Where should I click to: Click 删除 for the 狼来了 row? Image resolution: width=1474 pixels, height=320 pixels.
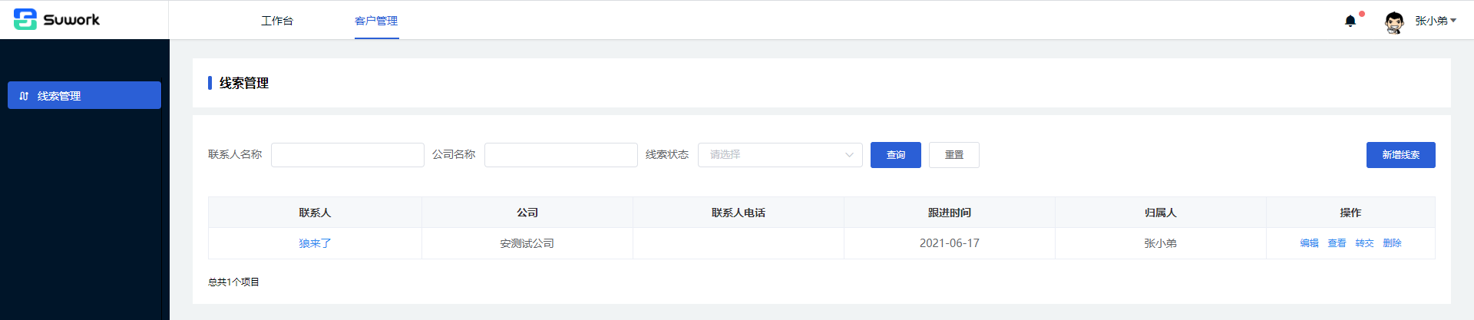tap(1393, 243)
